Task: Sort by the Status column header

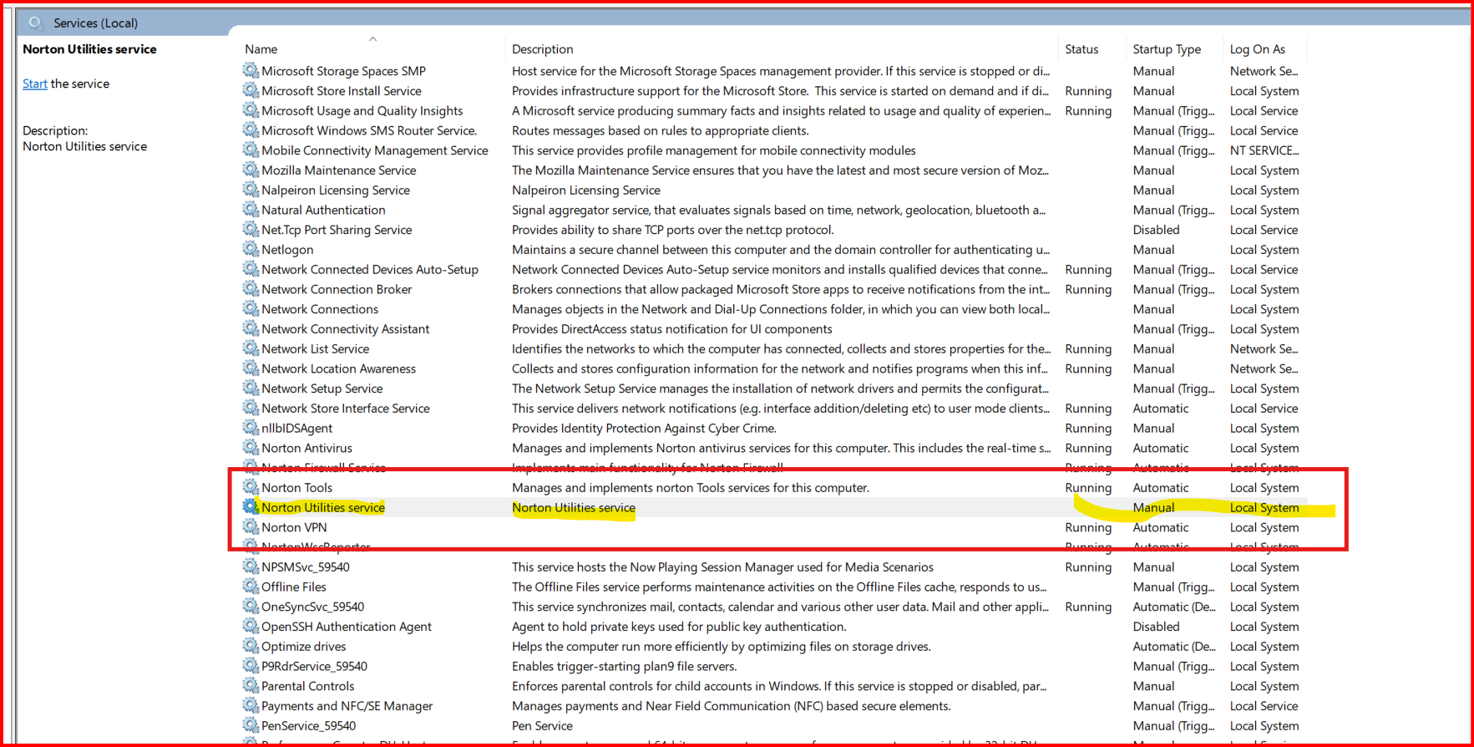Action: pos(1081,49)
